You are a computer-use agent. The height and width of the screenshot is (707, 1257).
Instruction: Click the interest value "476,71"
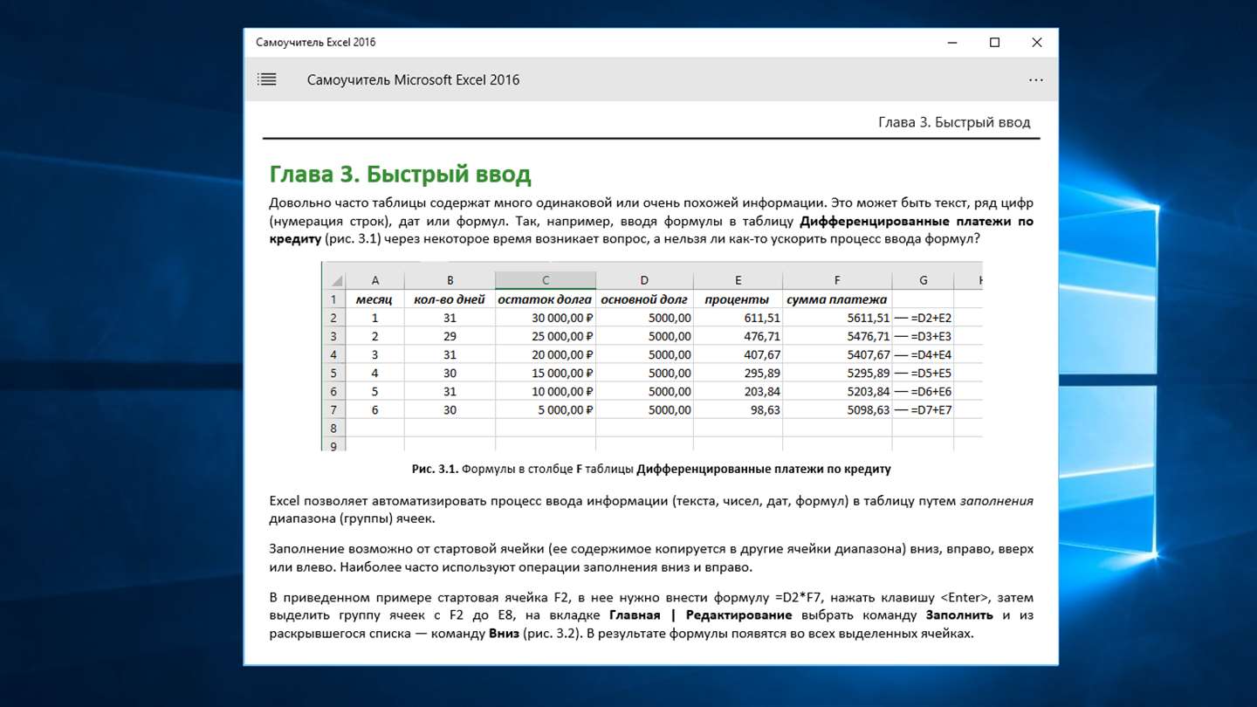(x=762, y=336)
